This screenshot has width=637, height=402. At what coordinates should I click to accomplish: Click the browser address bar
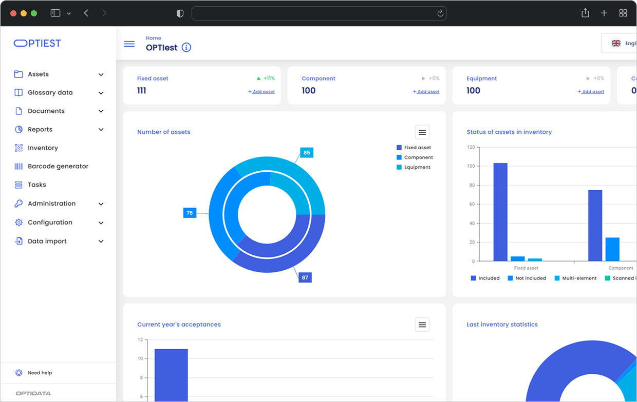[x=319, y=13]
